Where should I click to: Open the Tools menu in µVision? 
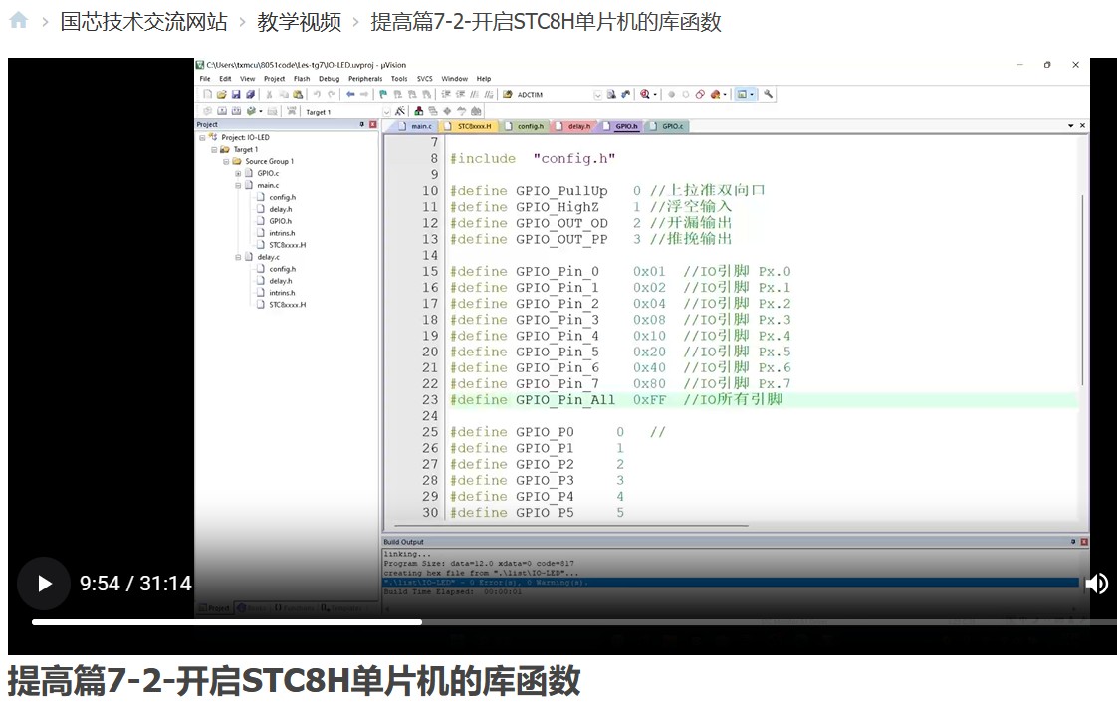click(399, 79)
